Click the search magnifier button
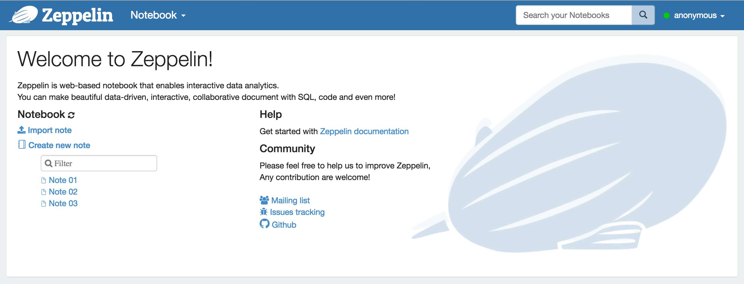The image size is (744, 284). click(643, 15)
